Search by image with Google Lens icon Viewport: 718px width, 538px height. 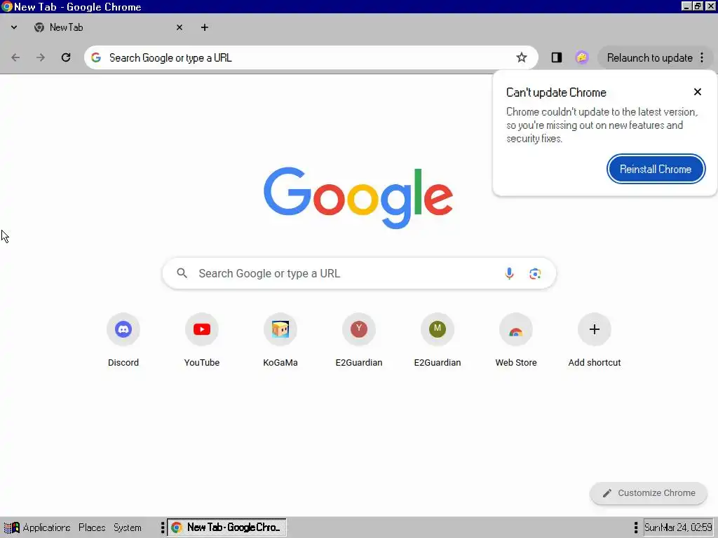pyautogui.click(x=535, y=274)
